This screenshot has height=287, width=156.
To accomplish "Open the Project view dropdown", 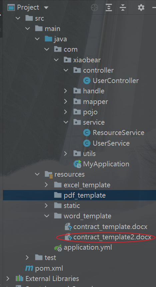I will [x=46, y=8].
